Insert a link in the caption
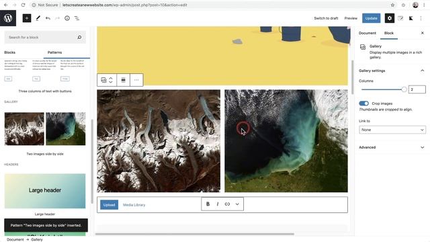The image size is (430, 242). 227,204
